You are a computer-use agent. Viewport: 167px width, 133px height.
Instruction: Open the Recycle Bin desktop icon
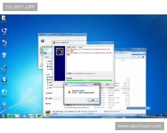pos(4,55)
